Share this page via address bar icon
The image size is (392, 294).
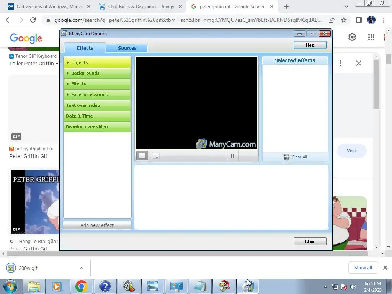click(x=332, y=20)
